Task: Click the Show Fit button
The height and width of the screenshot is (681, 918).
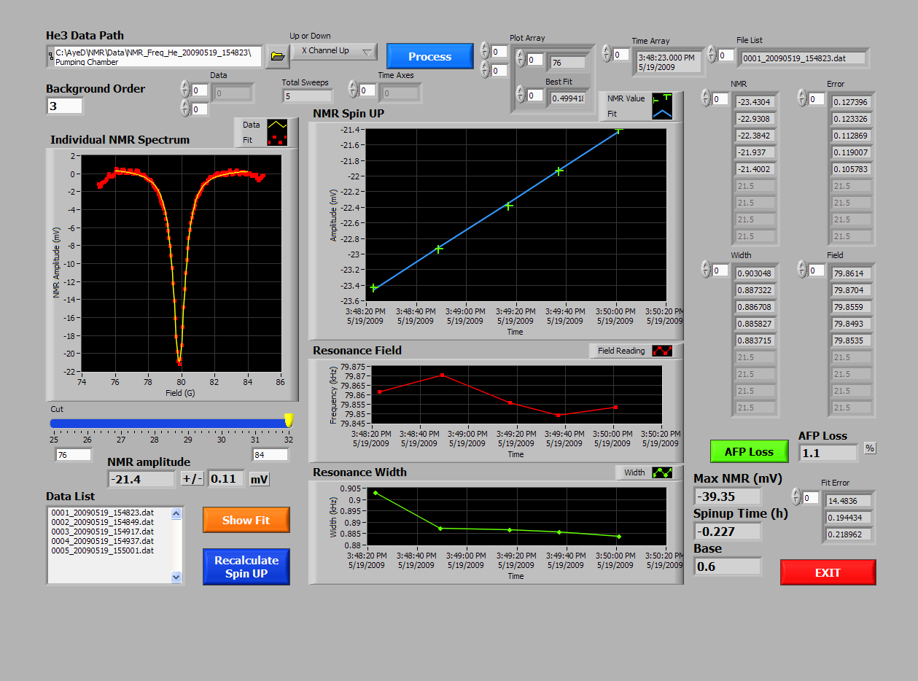Action: (x=246, y=520)
